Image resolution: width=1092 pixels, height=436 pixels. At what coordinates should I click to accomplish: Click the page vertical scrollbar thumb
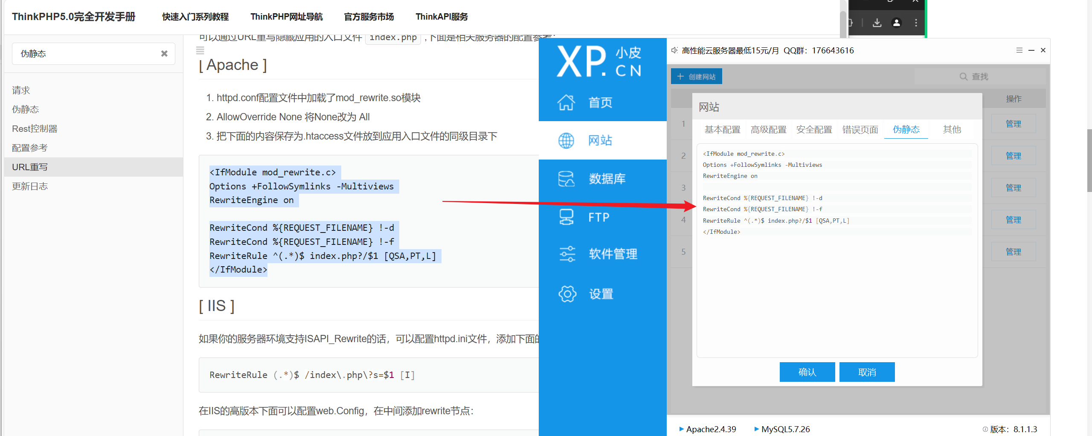[x=1089, y=160]
